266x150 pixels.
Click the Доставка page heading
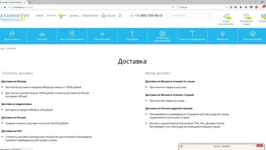(132, 61)
